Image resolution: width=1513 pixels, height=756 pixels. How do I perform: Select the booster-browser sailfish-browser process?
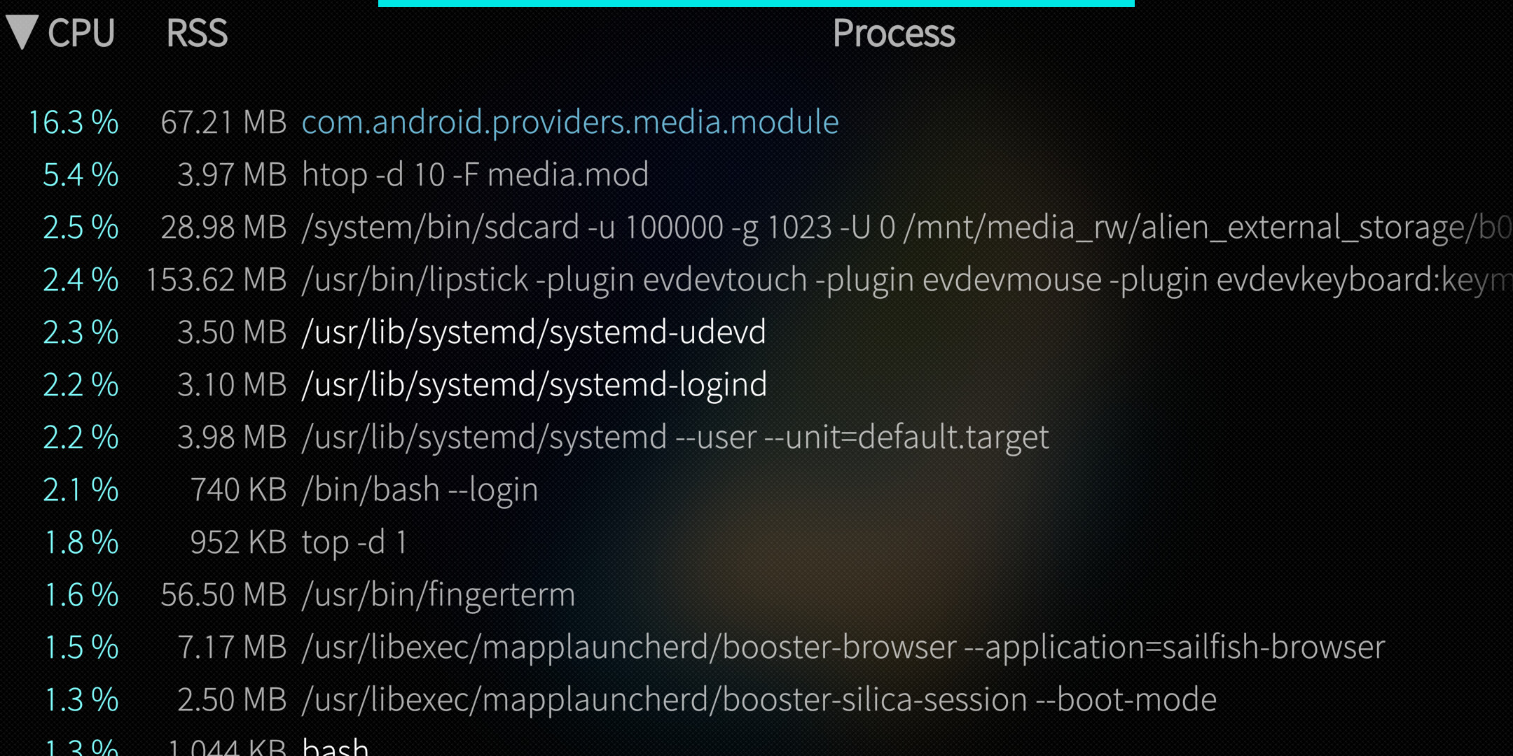pyautogui.click(x=843, y=647)
